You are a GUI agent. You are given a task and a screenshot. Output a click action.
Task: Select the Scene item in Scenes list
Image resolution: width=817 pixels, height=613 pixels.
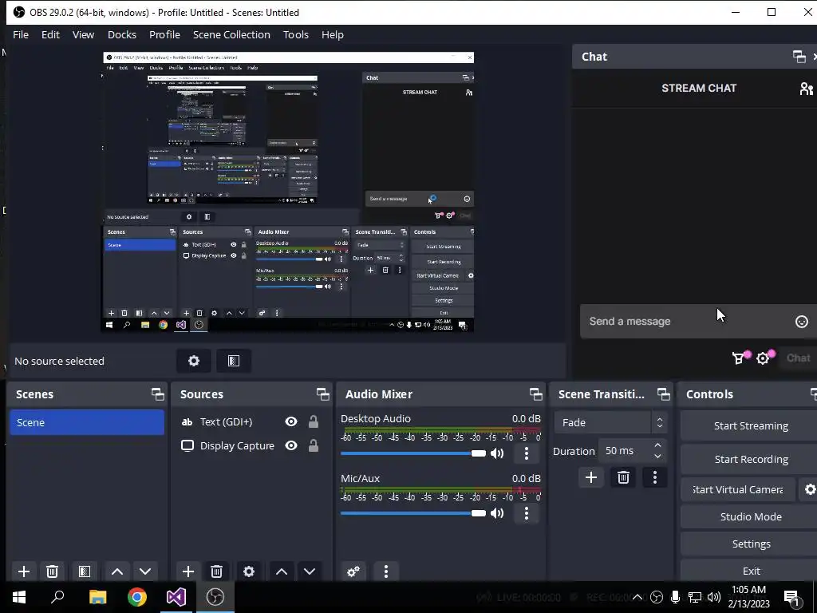point(87,422)
